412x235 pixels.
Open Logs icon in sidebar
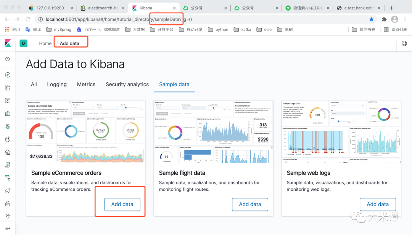(x=8, y=165)
